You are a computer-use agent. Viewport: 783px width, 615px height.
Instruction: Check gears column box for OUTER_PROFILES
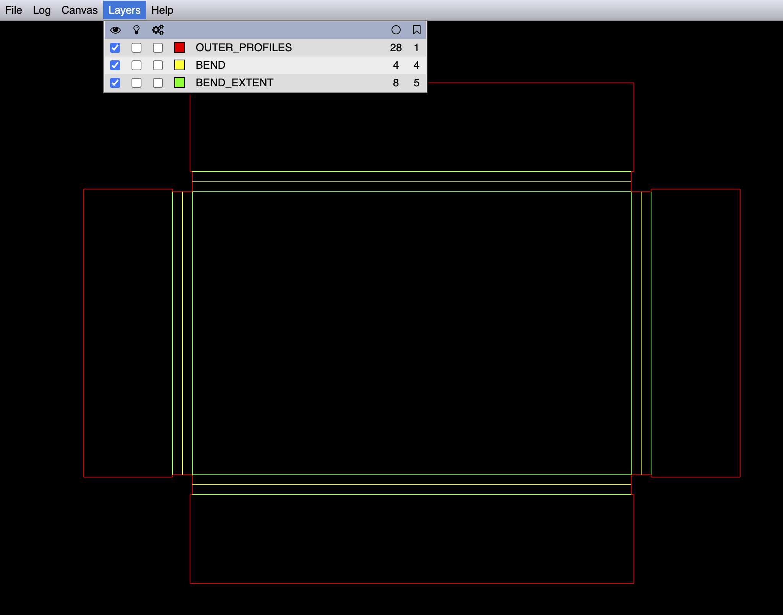[158, 48]
